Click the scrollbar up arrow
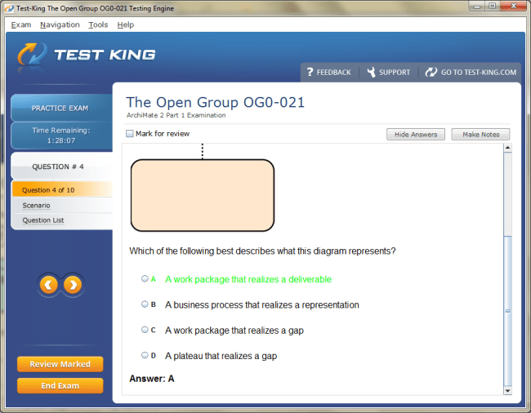531x413 pixels. point(507,148)
